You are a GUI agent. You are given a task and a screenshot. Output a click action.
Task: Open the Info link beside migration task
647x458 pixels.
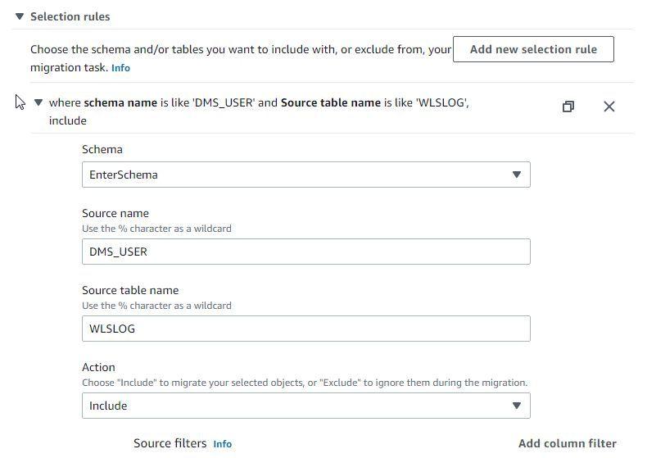coord(120,68)
